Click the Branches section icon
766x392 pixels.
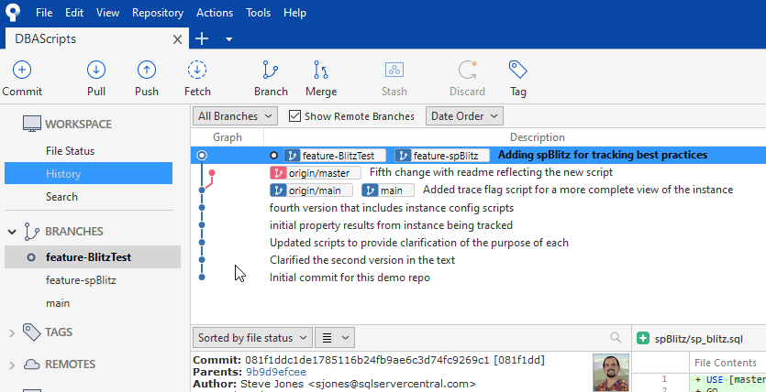point(31,232)
